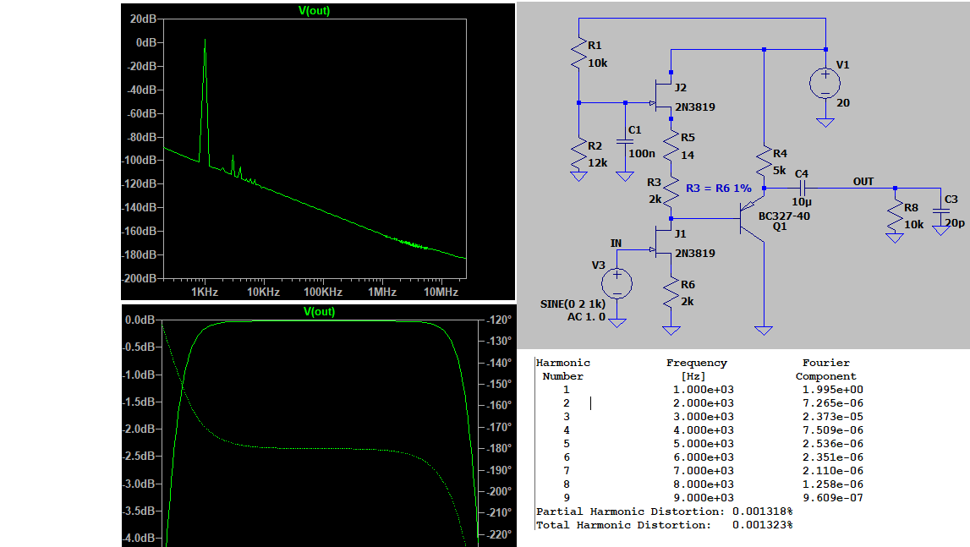Select the C1 capacitor symbol

tap(625, 142)
